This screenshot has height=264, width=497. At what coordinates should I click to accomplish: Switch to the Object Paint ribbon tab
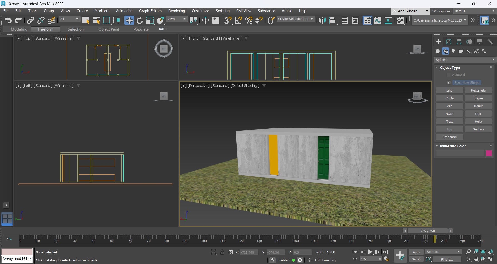click(x=109, y=29)
